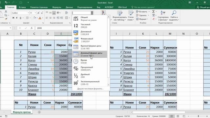The height and width of the screenshot is (118, 210).
Task: Click the Font Color A icon
Action: point(40,18)
